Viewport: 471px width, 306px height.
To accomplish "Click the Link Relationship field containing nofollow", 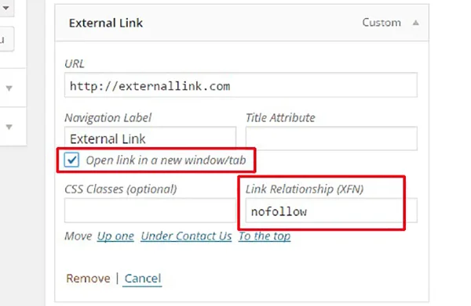I will (x=331, y=211).
